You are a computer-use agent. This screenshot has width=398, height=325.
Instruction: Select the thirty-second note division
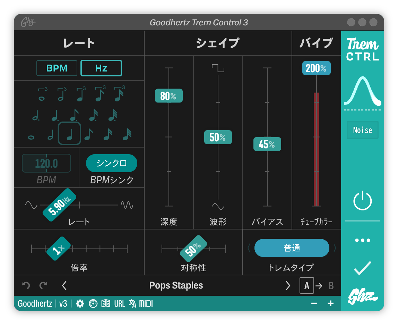tap(127, 134)
